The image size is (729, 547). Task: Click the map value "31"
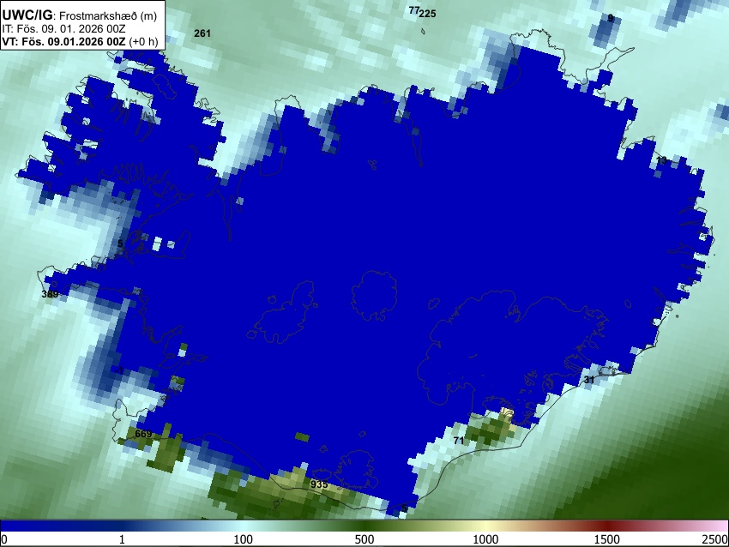[589, 380]
